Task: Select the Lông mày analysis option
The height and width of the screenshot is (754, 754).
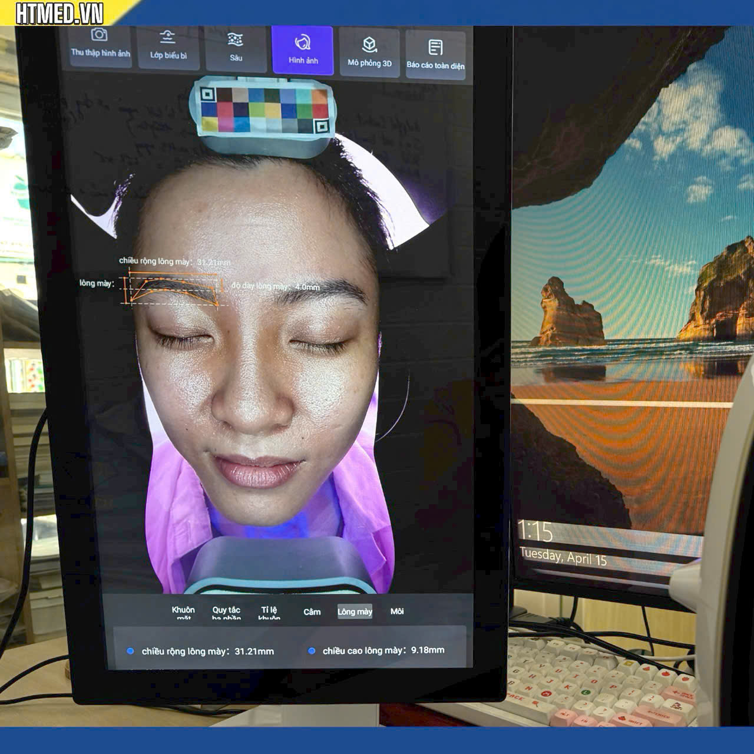Action: pos(355,611)
